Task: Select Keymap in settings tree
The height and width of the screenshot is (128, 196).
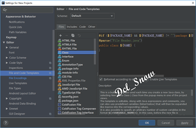Action: pyautogui.click(x=11, y=37)
